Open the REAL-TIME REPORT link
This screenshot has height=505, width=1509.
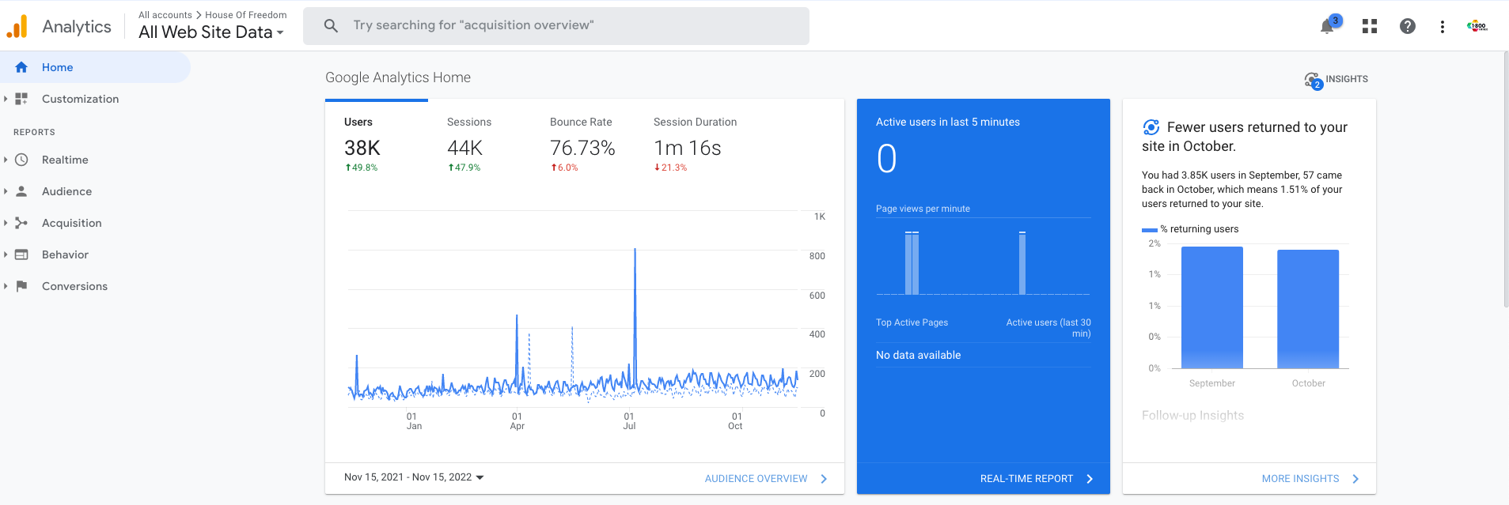(x=1026, y=479)
